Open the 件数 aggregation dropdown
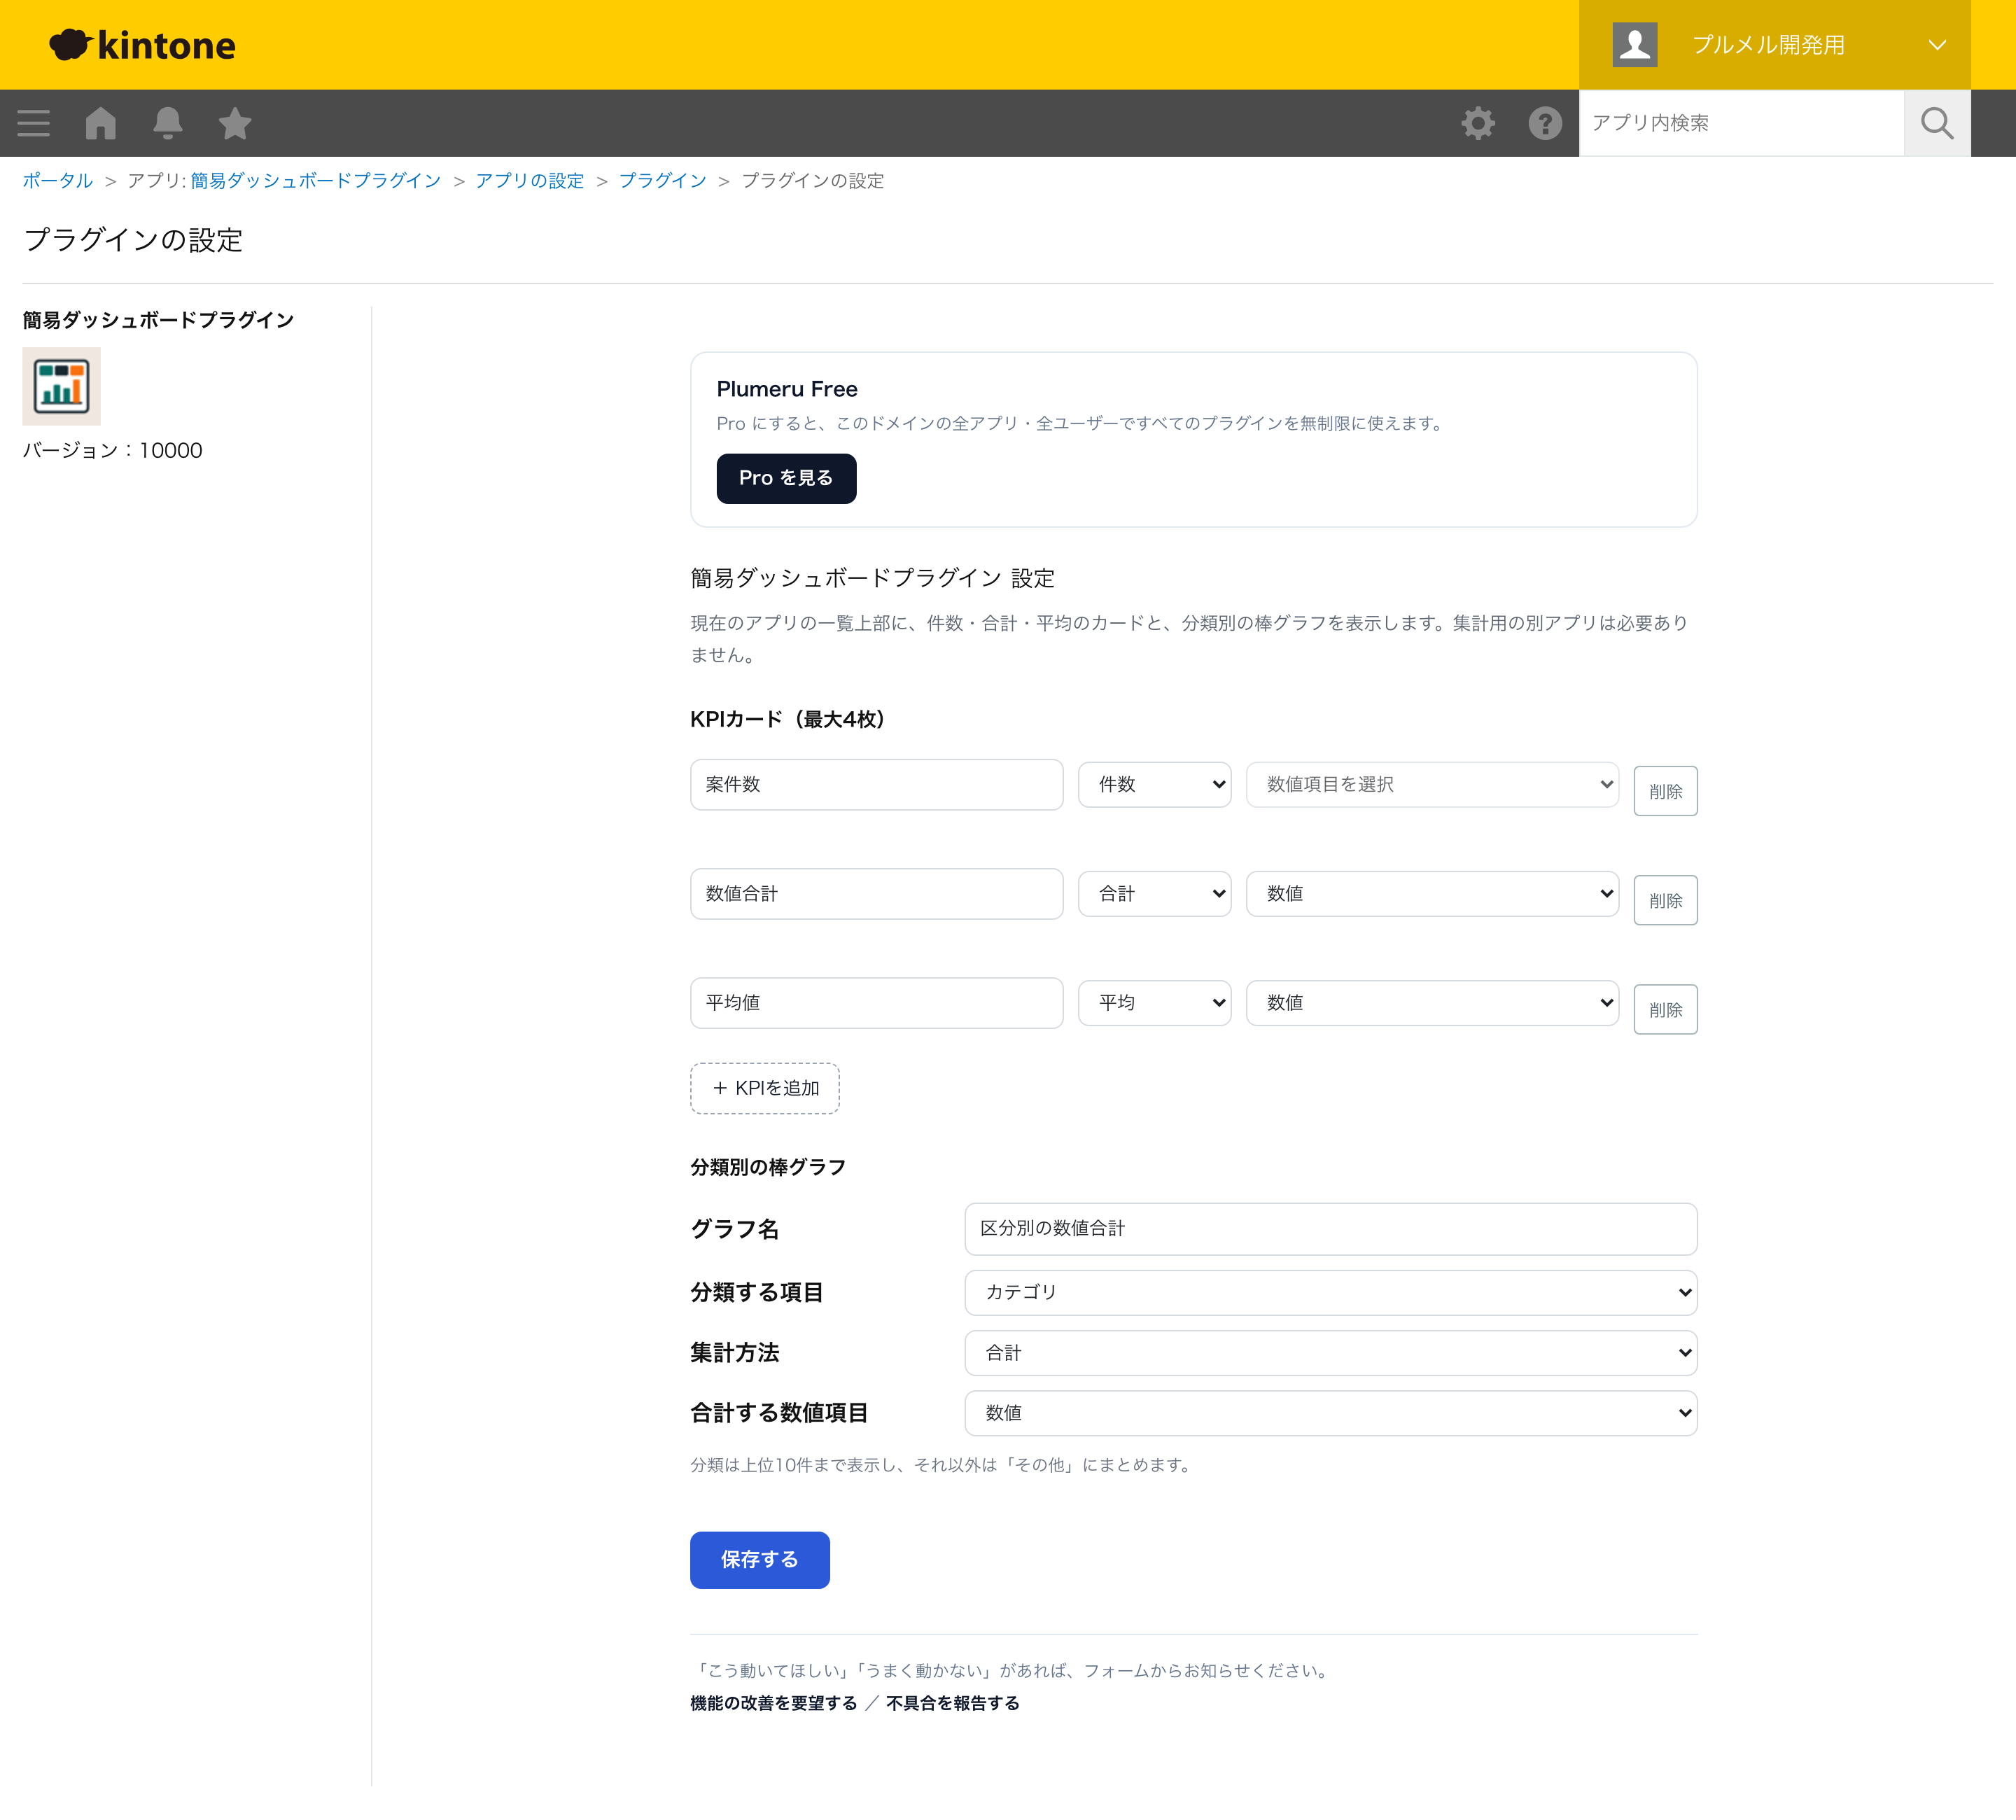 (1154, 784)
